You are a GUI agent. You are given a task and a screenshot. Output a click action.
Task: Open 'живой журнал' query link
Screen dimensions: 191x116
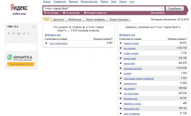click(131, 43)
